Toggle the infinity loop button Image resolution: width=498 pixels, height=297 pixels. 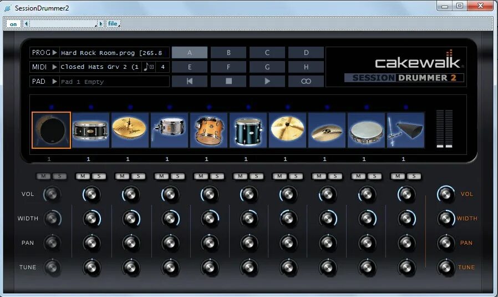[306, 82]
